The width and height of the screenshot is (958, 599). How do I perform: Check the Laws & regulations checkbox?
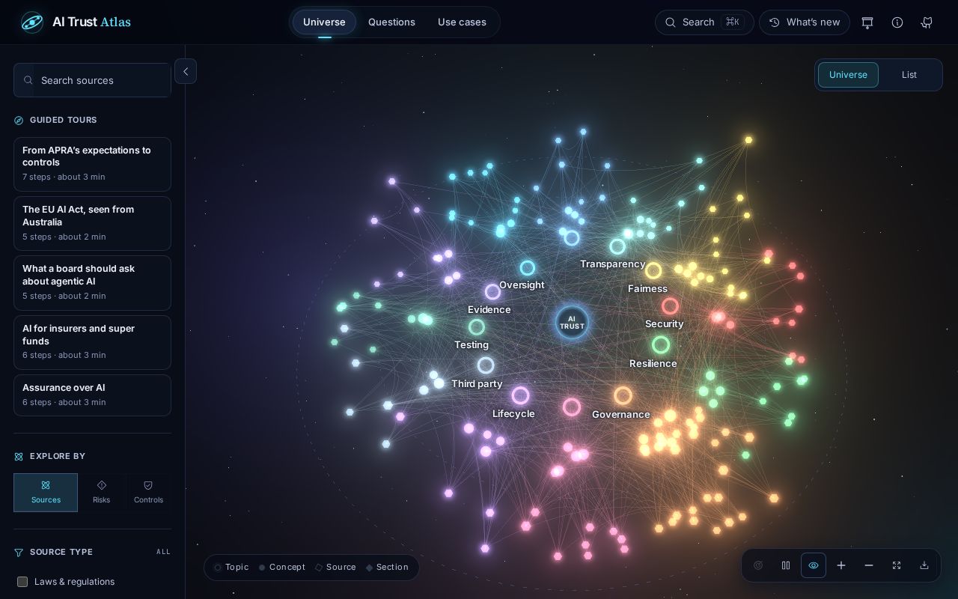(x=22, y=582)
